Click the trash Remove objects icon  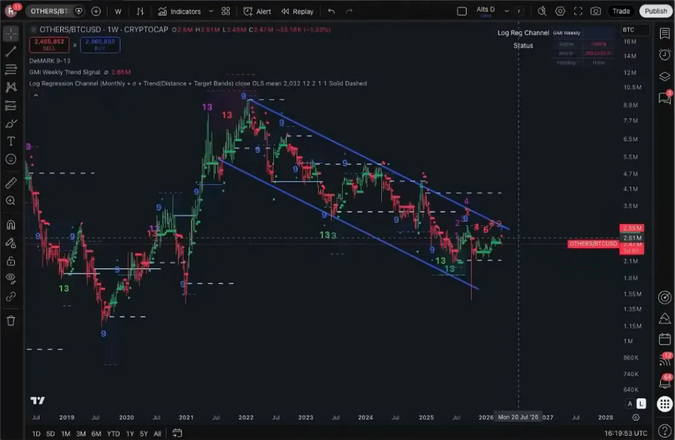click(x=11, y=321)
